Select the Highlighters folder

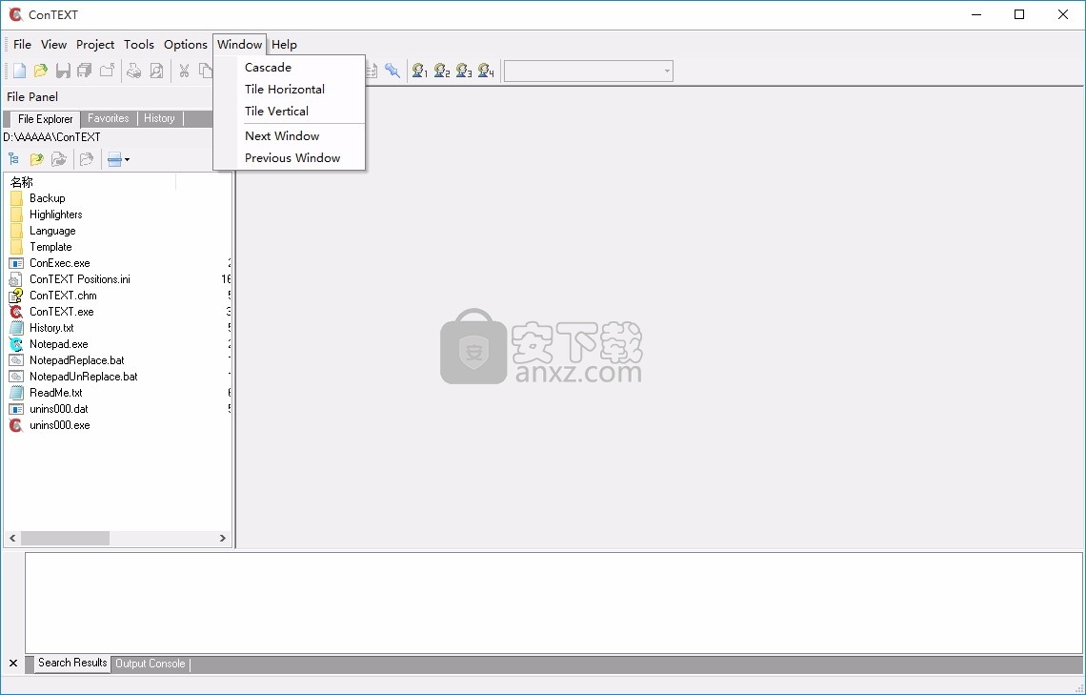coord(55,215)
